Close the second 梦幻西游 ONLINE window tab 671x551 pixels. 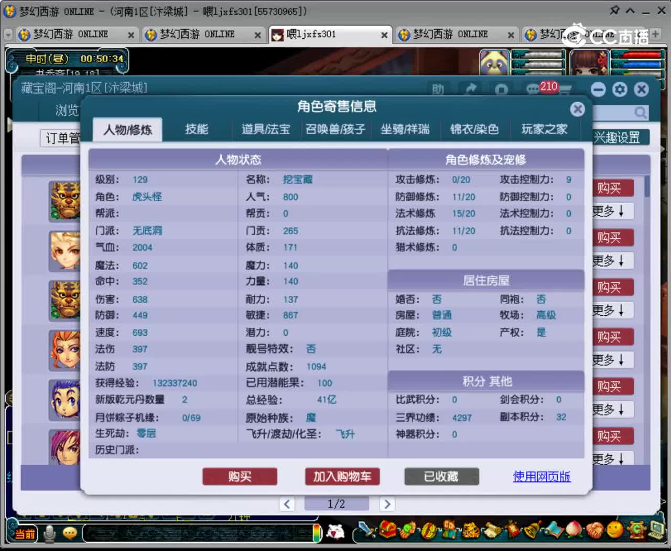click(x=257, y=35)
